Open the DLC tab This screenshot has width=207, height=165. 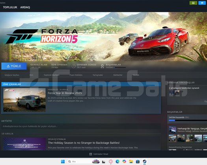(x=32, y=75)
